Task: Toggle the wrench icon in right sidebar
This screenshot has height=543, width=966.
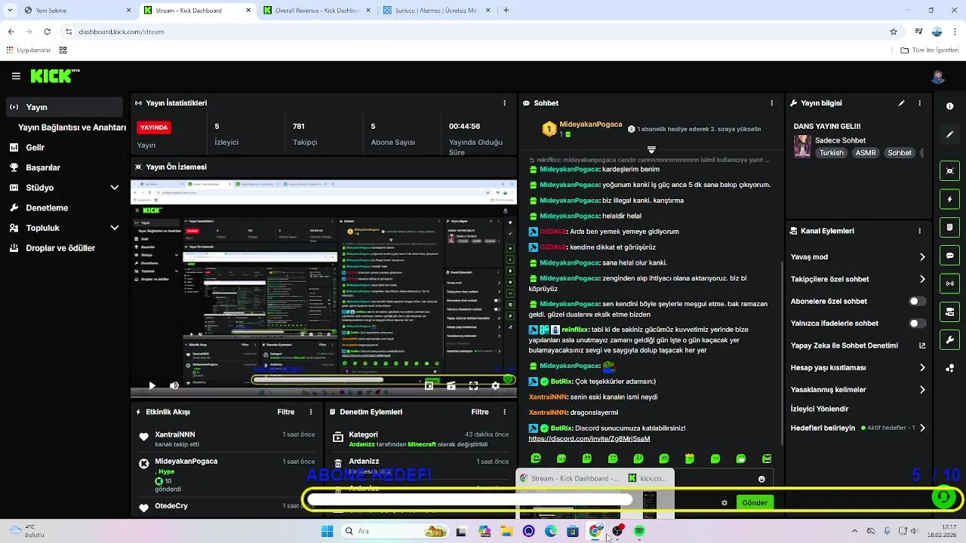Action: click(x=949, y=340)
